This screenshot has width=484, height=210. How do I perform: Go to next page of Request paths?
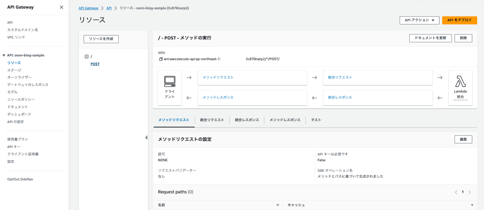click(x=469, y=192)
